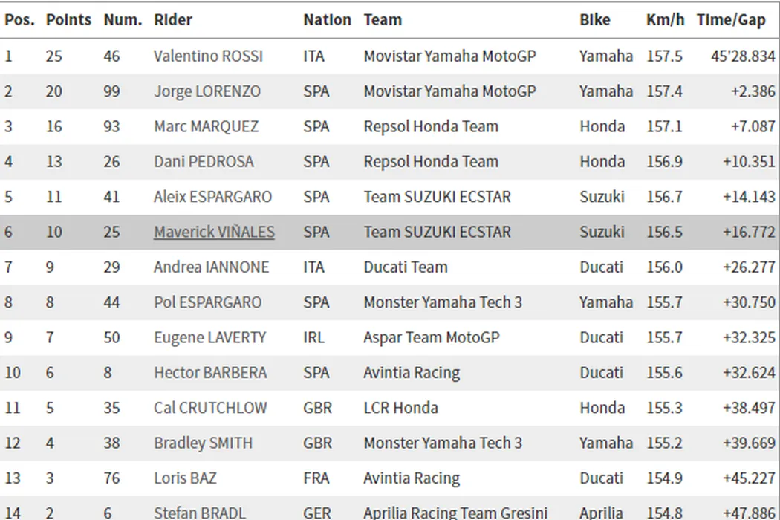Click the LCR Honda team cell

[x=400, y=408]
